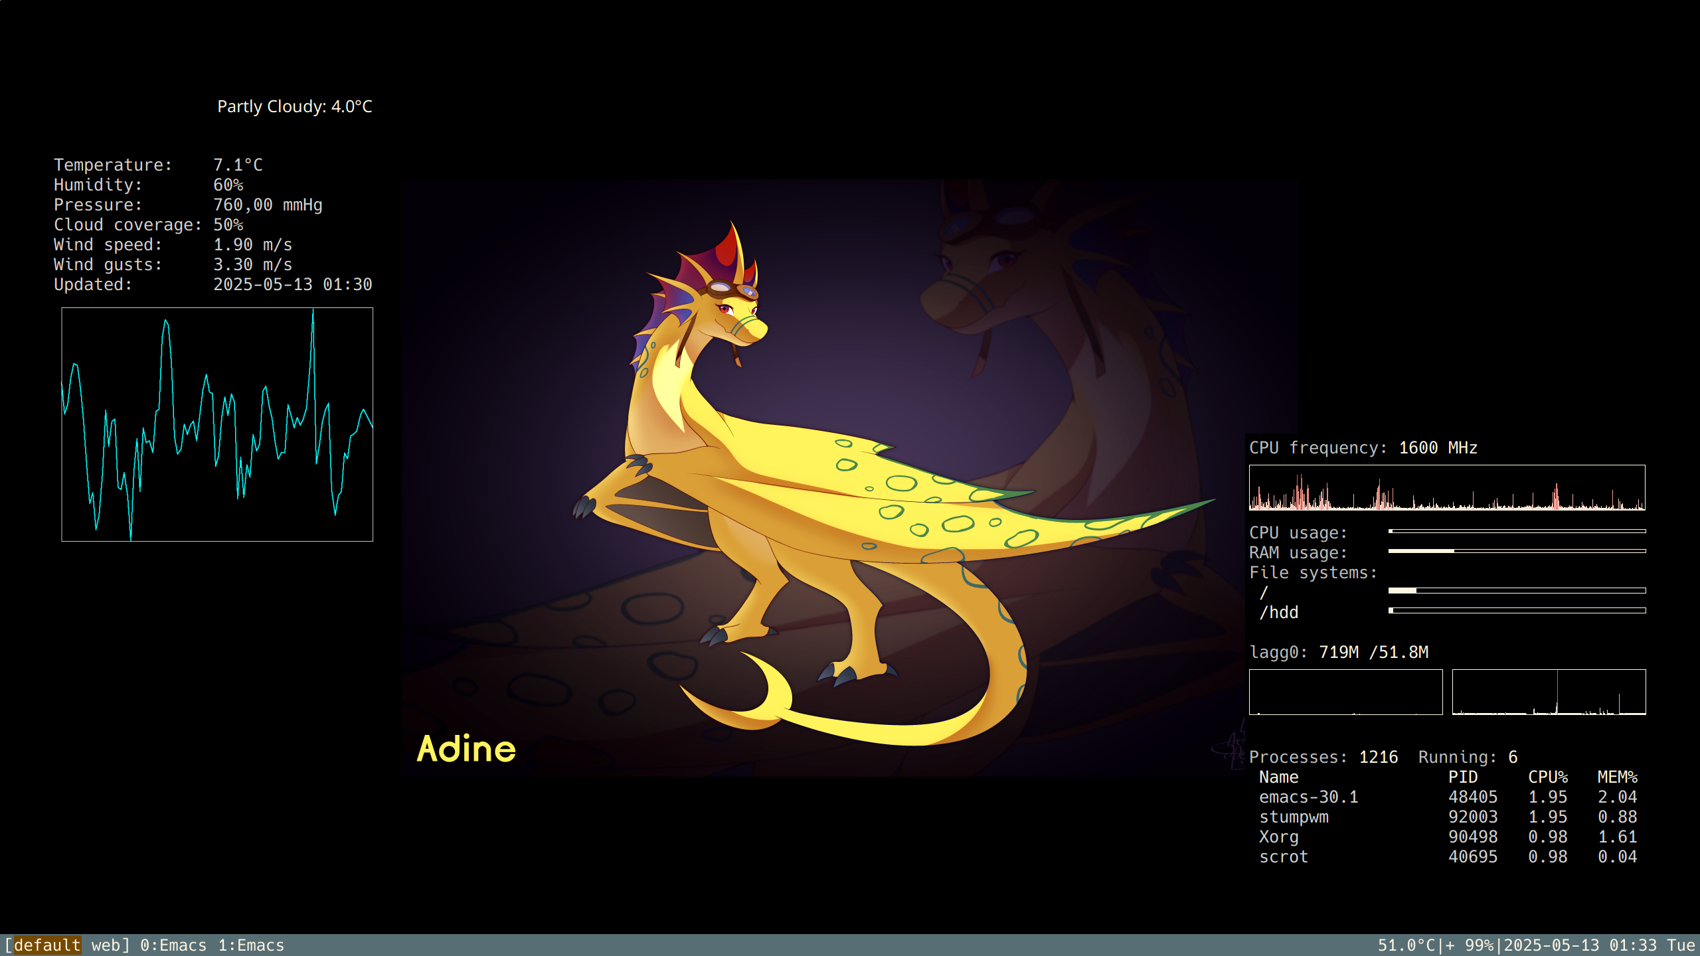This screenshot has width=1700, height=956.
Task: Select the web group in mode line
Action: [x=106, y=945]
